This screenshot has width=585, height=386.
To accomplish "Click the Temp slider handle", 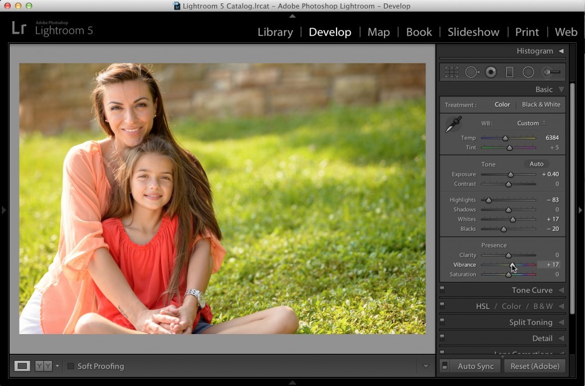I will click(x=505, y=138).
